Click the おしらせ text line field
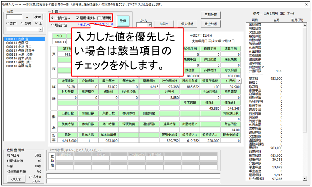312x187 pixels. [133, 176]
